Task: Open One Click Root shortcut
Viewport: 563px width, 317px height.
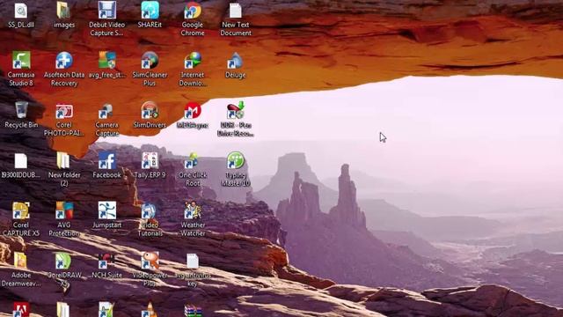Action: (x=193, y=160)
